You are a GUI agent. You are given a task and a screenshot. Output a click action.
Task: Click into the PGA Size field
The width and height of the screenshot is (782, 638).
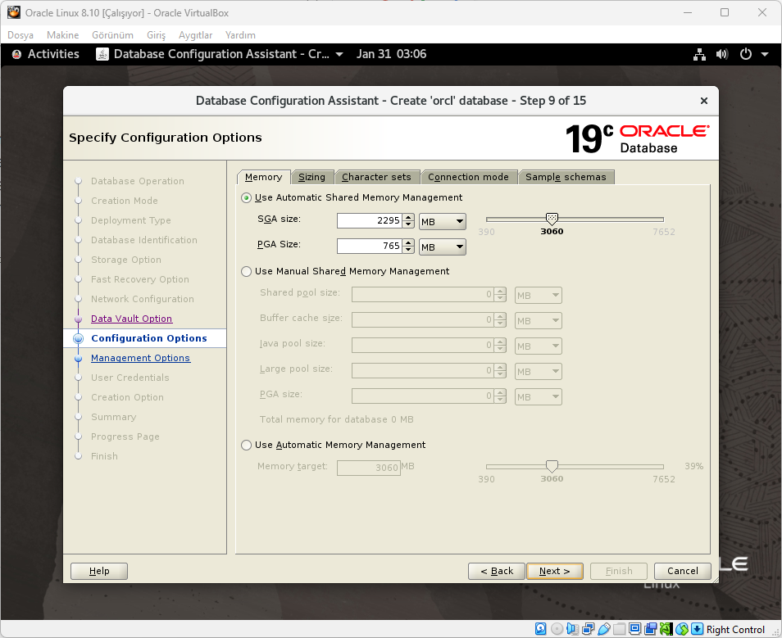click(x=370, y=247)
